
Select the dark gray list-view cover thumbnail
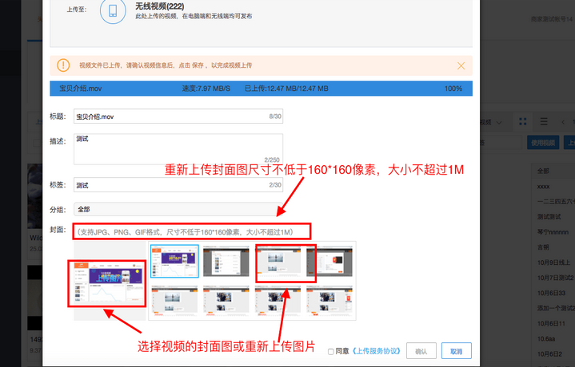[x=226, y=261]
